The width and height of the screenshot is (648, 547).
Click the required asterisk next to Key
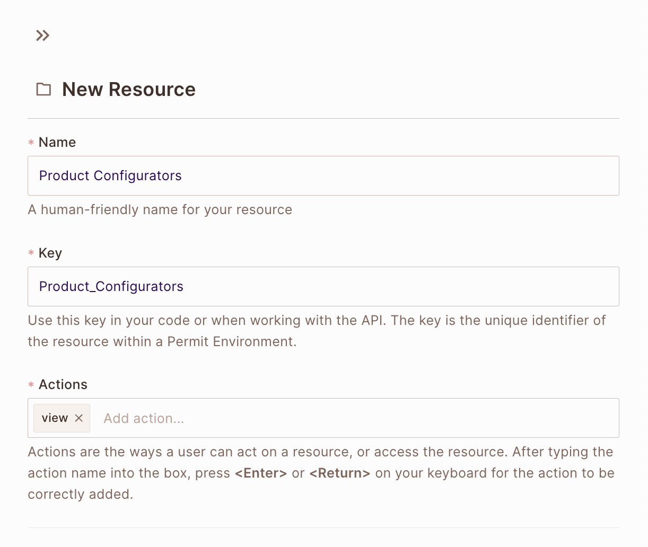tap(31, 254)
